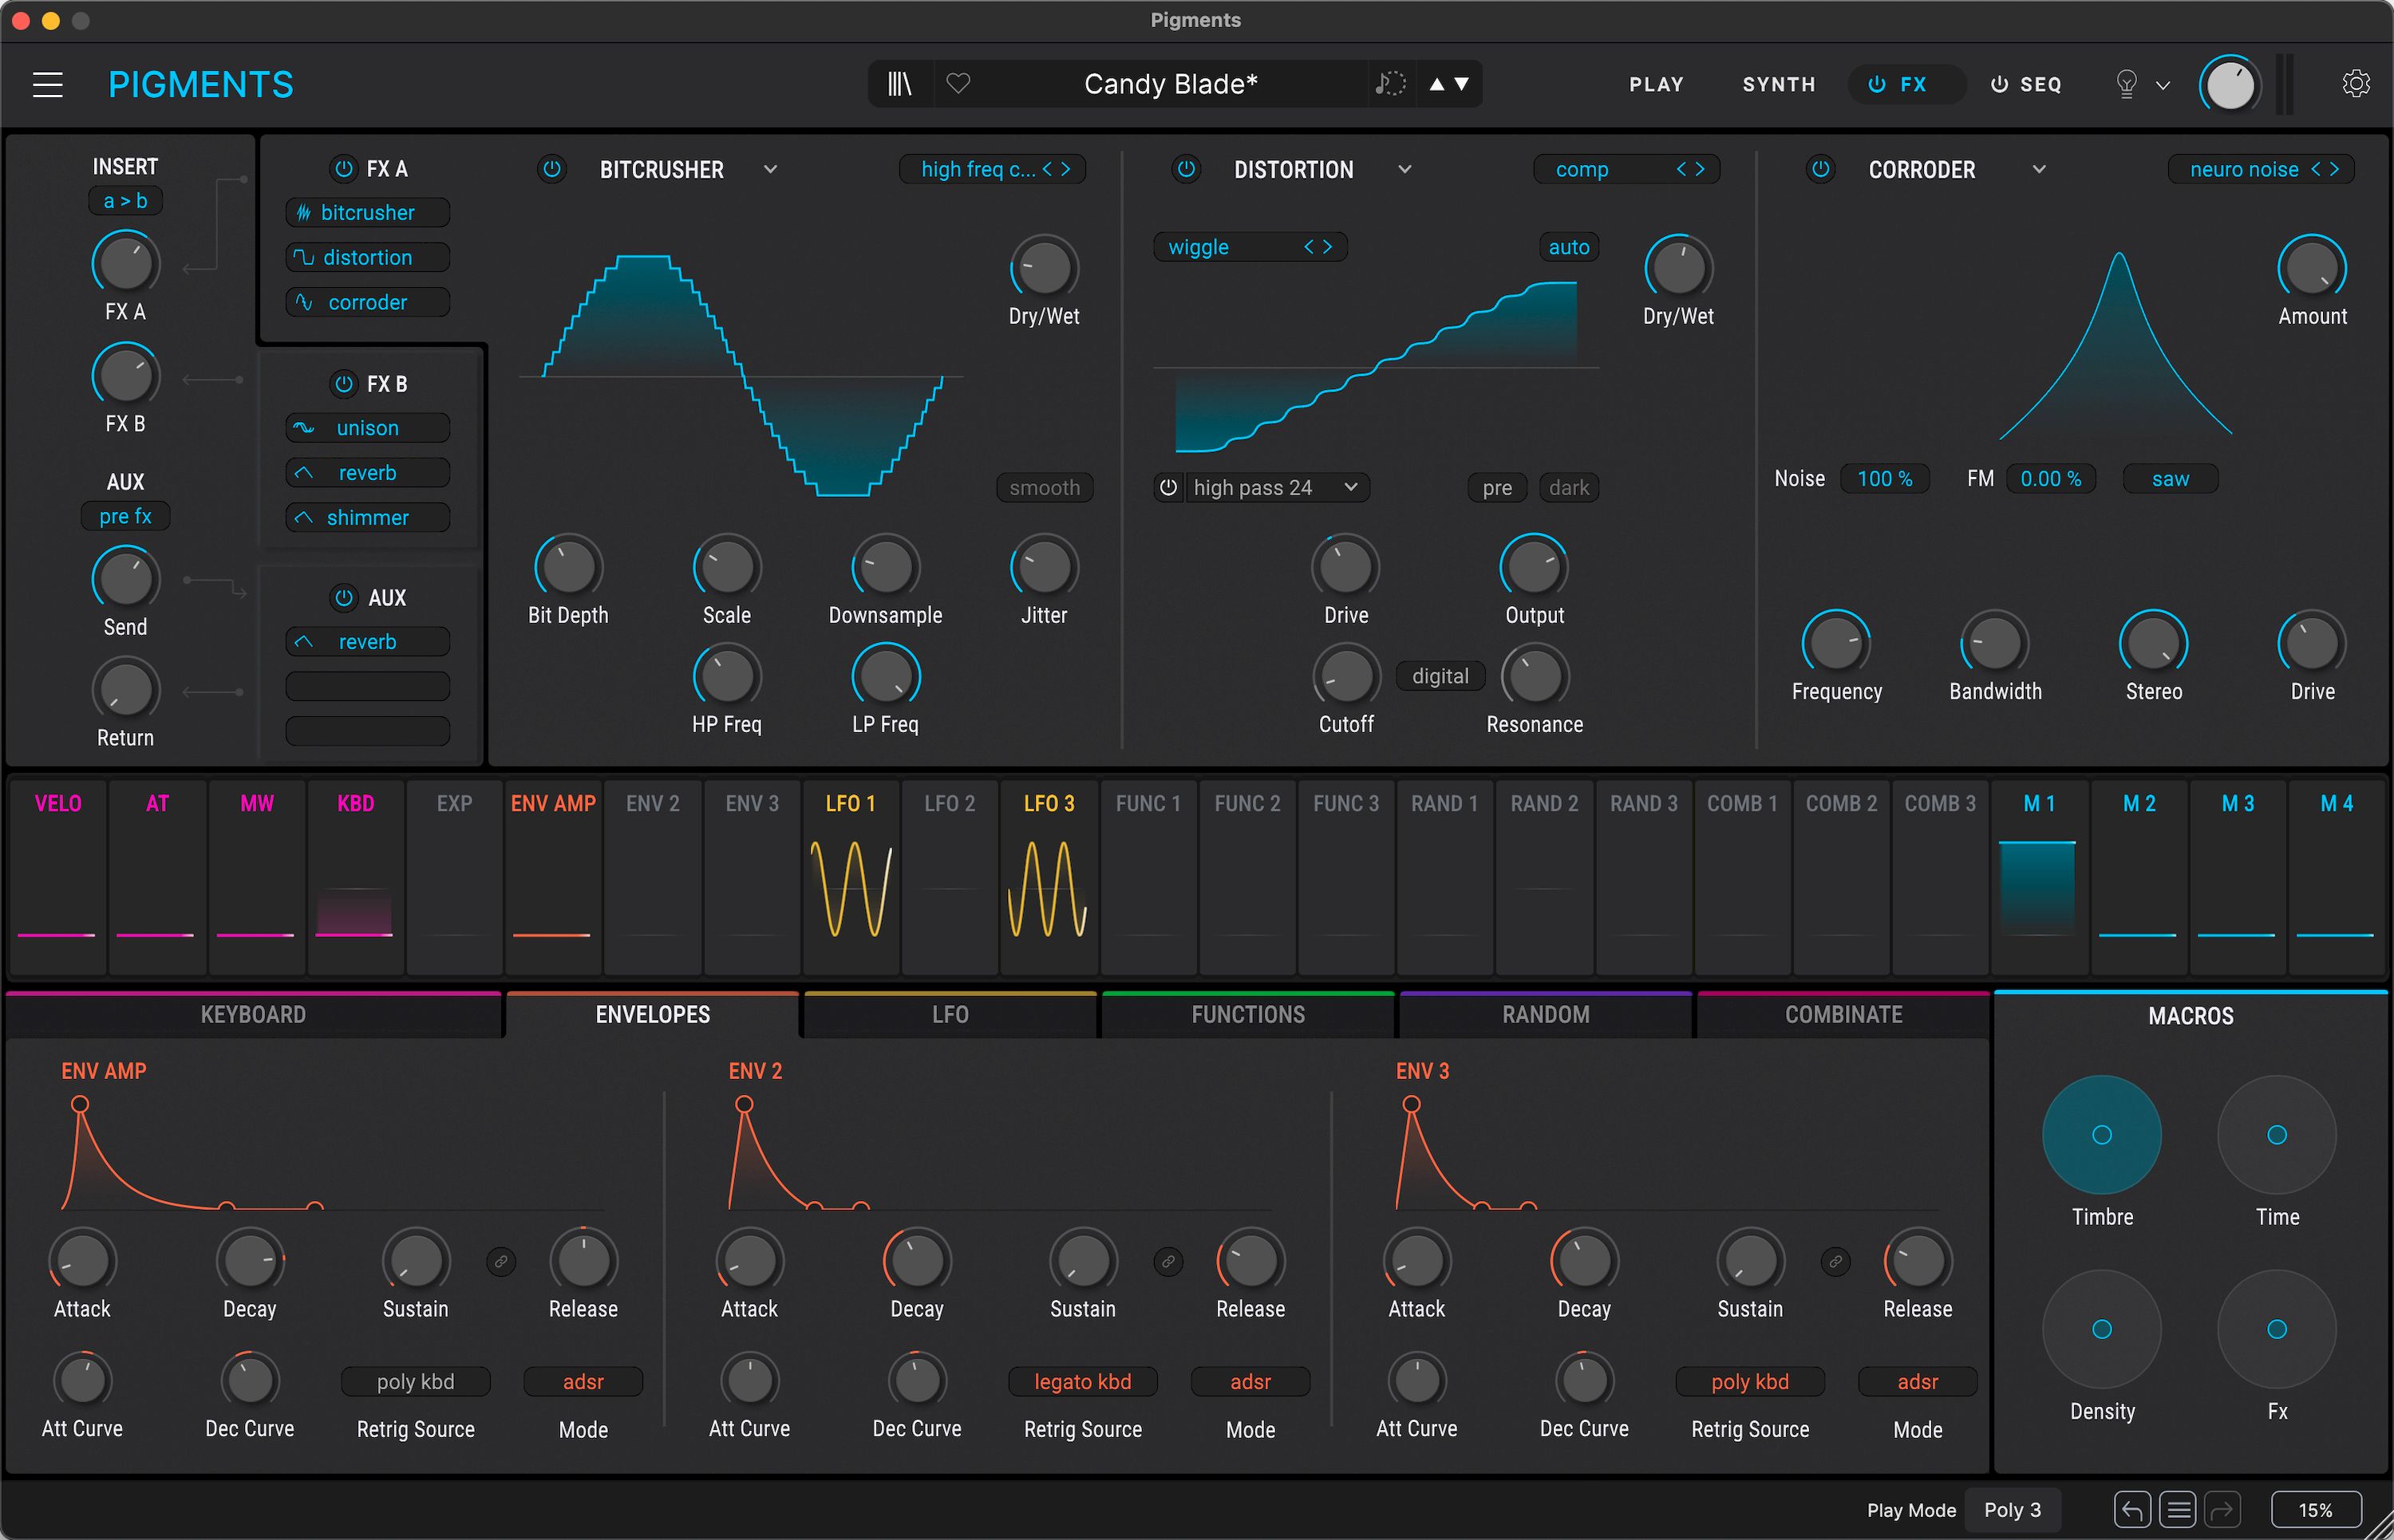The width and height of the screenshot is (2394, 1540).
Task: Select next preset with down arrow
Action: point(1463,84)
